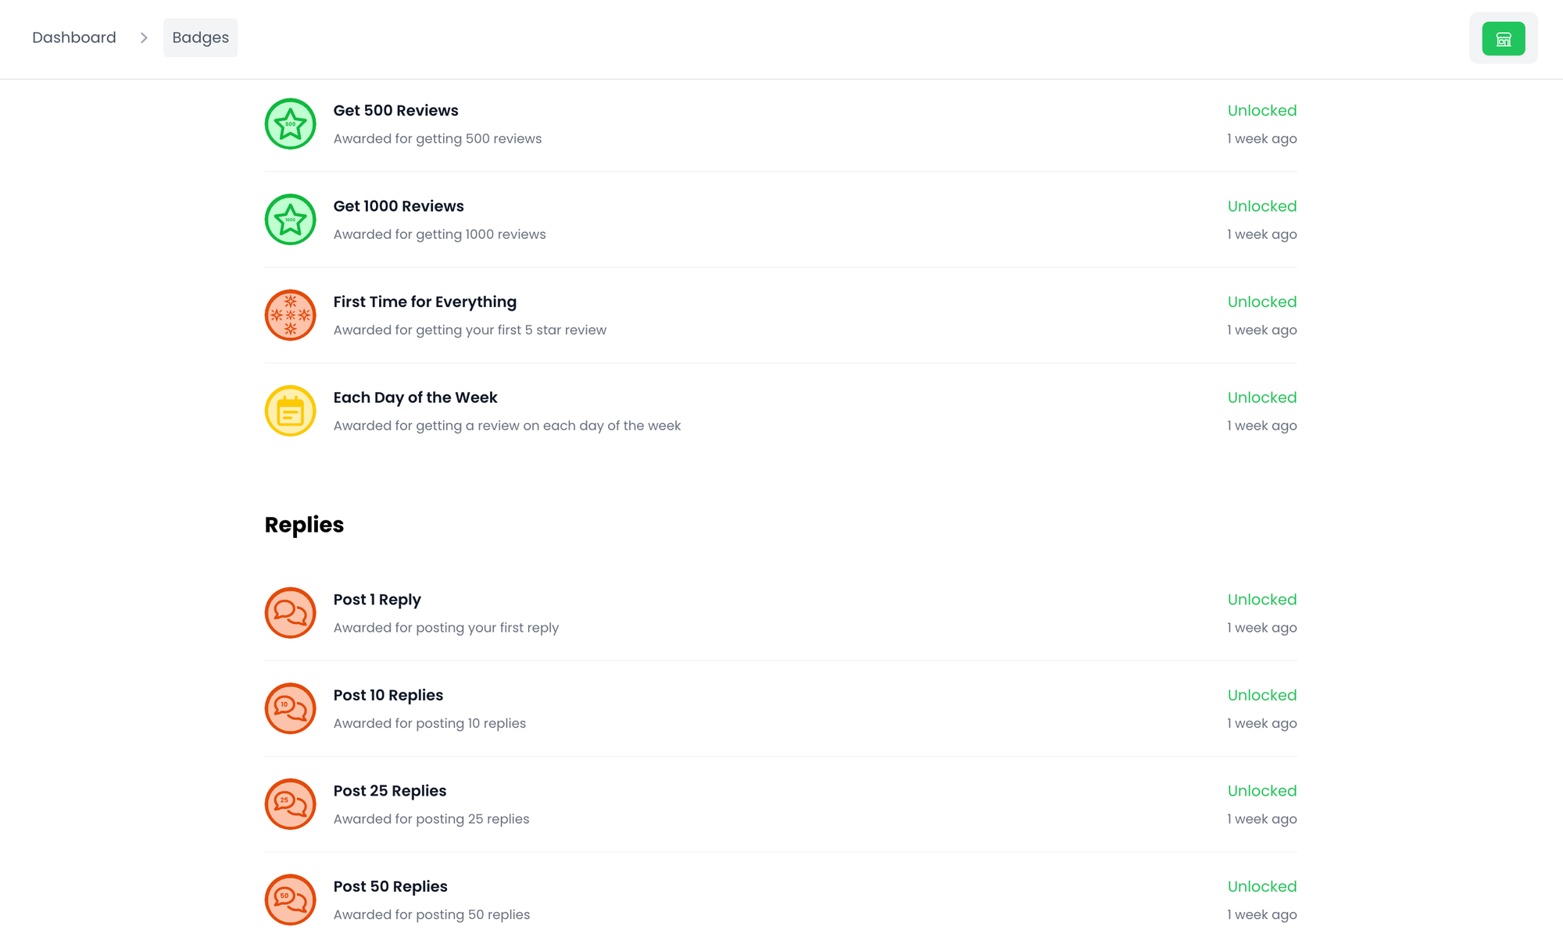Screen dimensions: 1563x944
Task: Click the breadcrumb chevron separator
Action: pyautogui.click(x=144, y=37)
